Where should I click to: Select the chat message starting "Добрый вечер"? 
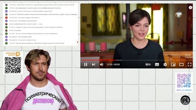28,24
